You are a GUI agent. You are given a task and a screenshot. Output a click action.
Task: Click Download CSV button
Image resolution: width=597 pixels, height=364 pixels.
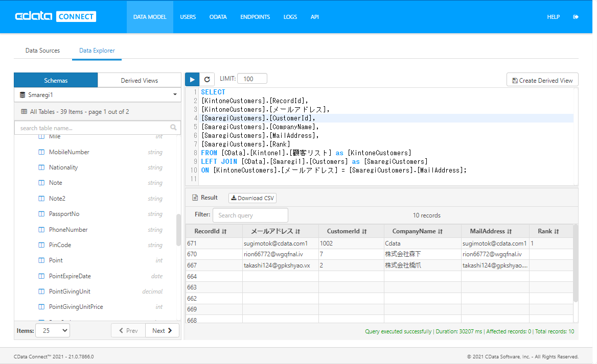pos(252,198)
